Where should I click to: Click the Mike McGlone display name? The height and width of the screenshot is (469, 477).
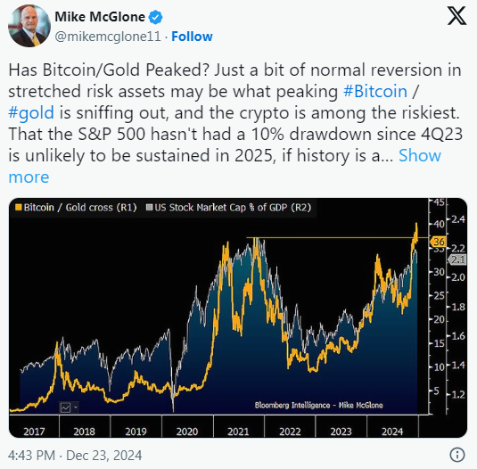click(100, 17)
